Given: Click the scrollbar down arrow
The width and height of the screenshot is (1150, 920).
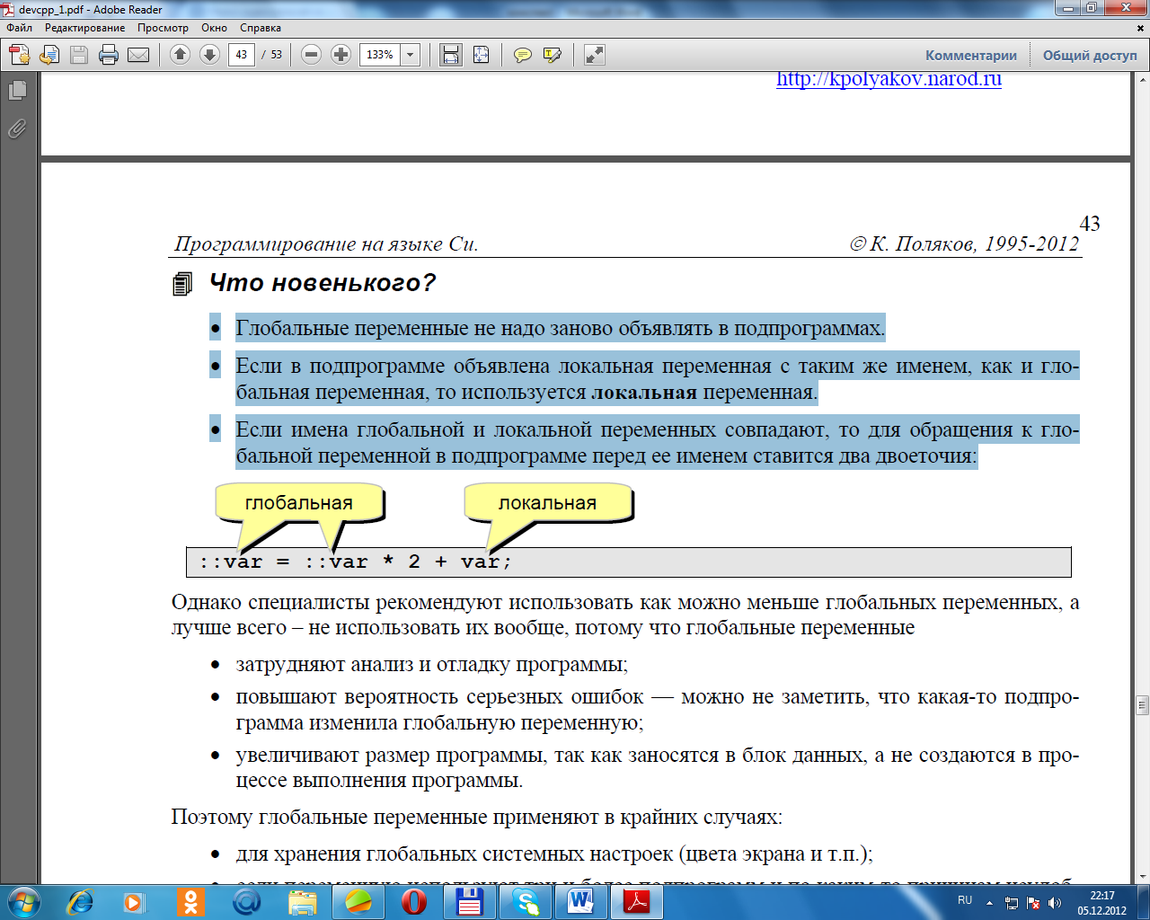Looking at the screenshot, I should [1143, 876].
